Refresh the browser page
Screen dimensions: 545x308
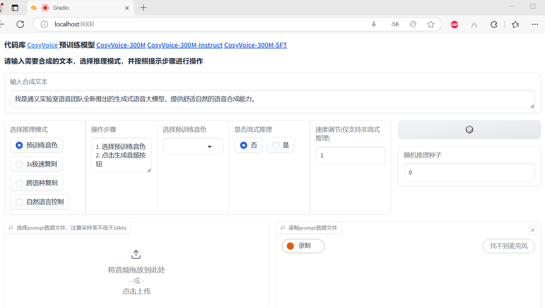point(20,24)
